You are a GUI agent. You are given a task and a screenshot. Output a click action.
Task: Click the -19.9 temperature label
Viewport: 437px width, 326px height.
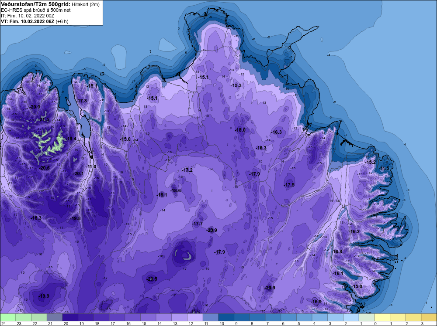(x=44, y=296)
